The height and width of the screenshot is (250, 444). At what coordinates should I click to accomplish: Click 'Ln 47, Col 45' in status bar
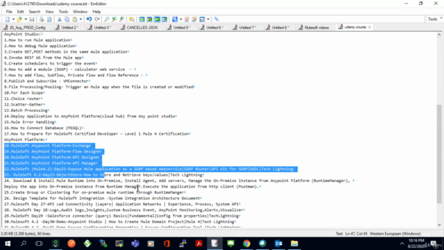click(x=356, y=233)
